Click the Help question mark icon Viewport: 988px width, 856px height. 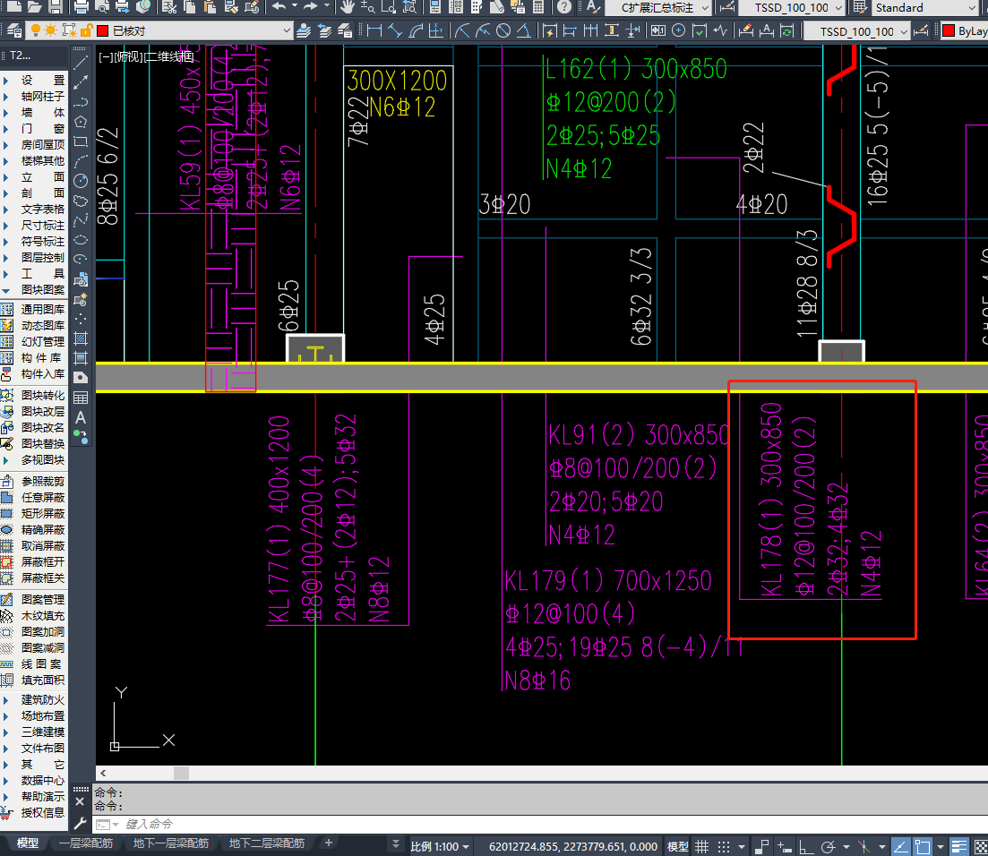click(x=564, y=7)
